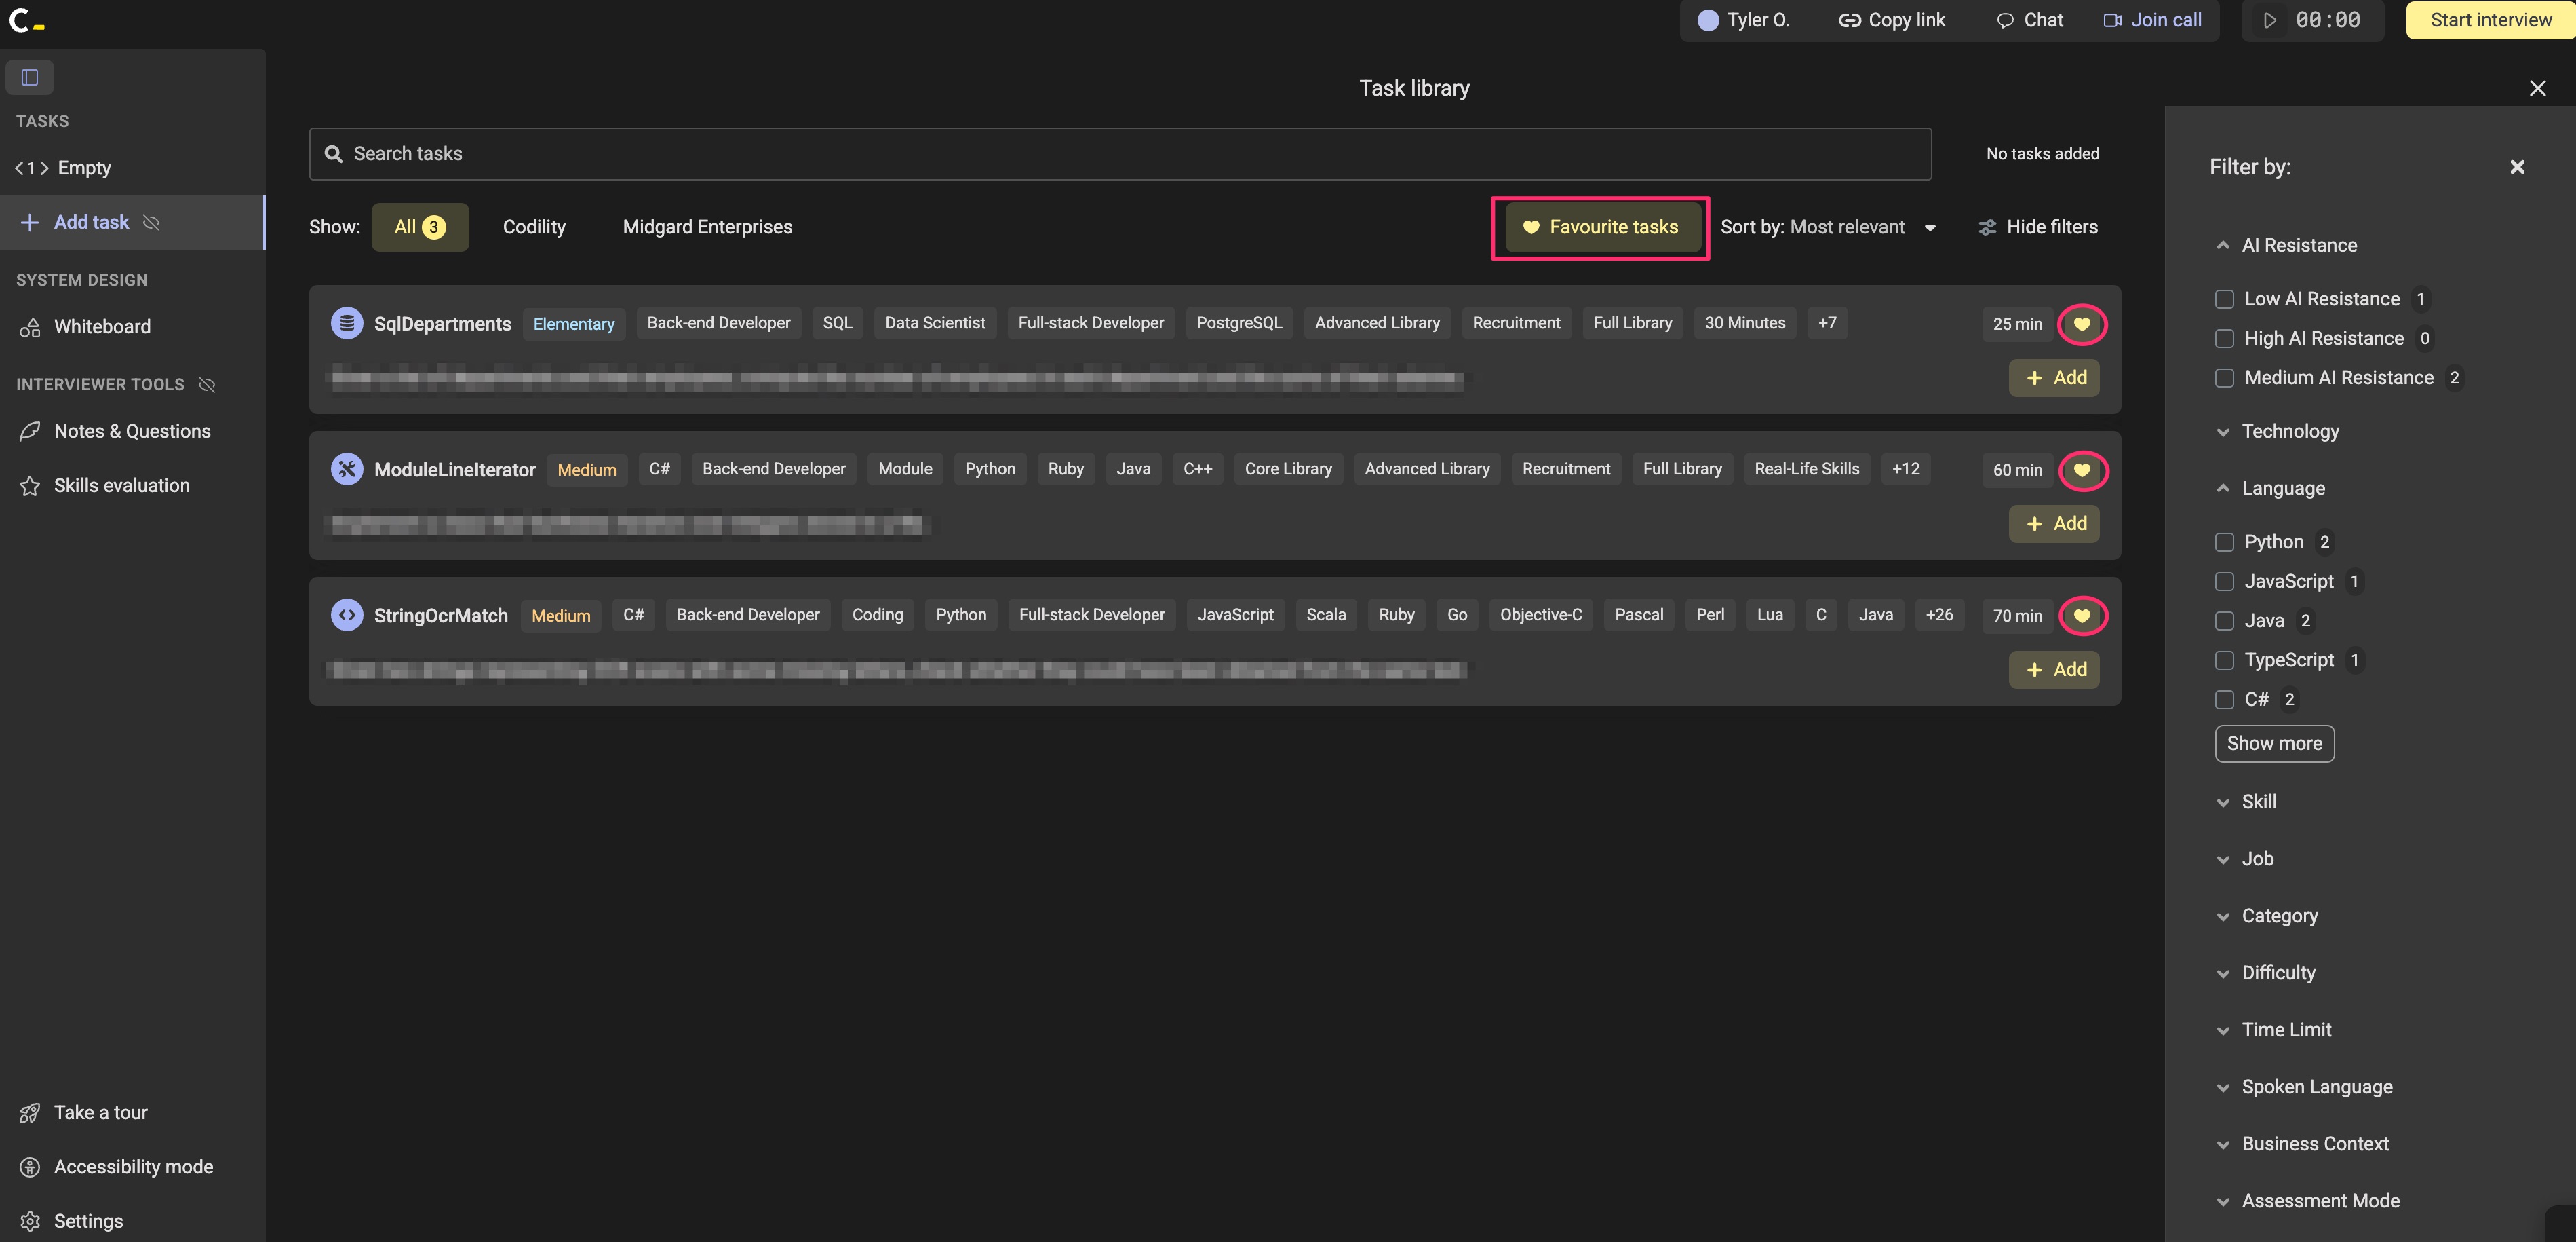
Task: Click the hidden-eye icon next to Add task
Action: (x=152, y=222)
